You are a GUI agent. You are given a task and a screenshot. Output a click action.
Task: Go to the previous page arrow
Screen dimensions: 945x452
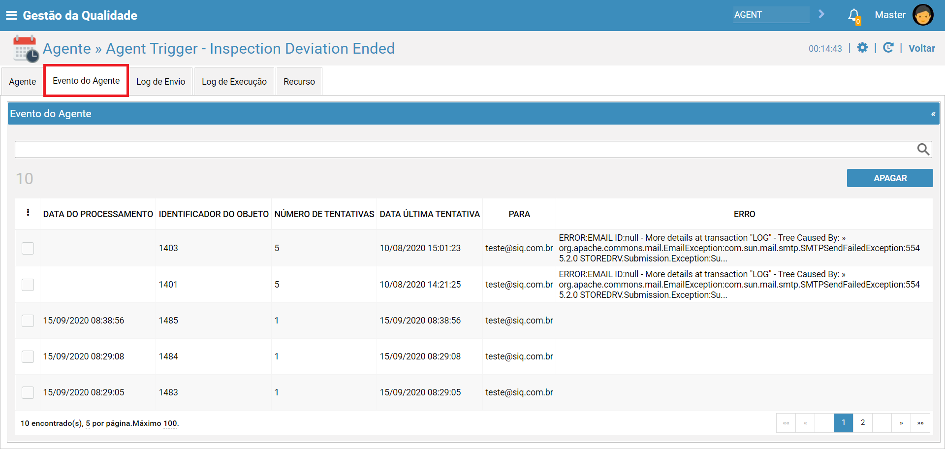805,422
